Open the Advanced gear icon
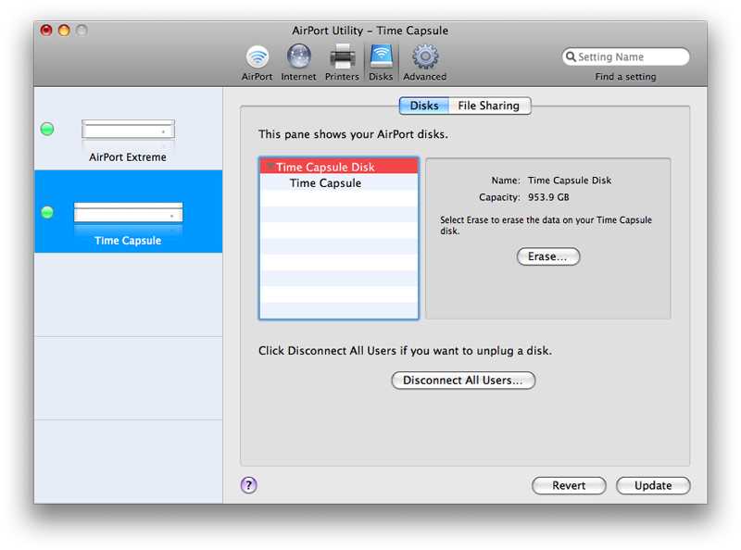This screenshot has height=550, width=741. pos(425,56)
